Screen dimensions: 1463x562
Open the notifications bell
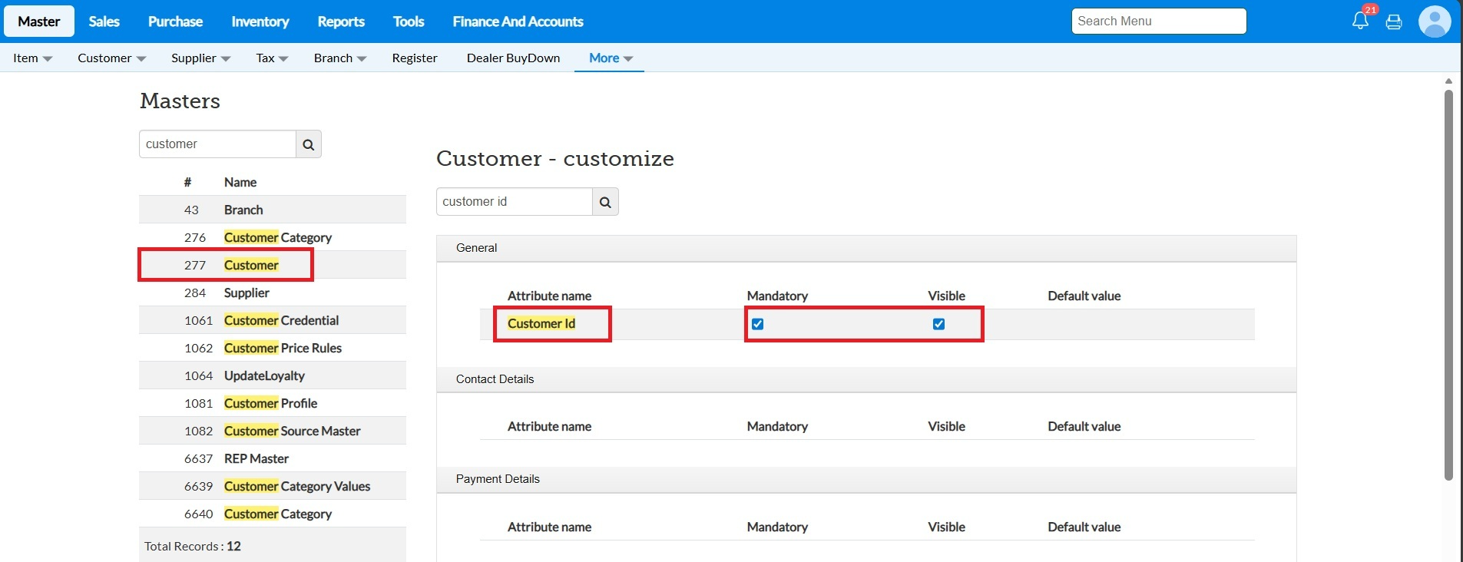(x=1360, y=21)
